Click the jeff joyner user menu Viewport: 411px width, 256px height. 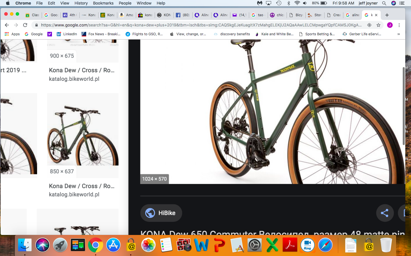pos(368,3)
